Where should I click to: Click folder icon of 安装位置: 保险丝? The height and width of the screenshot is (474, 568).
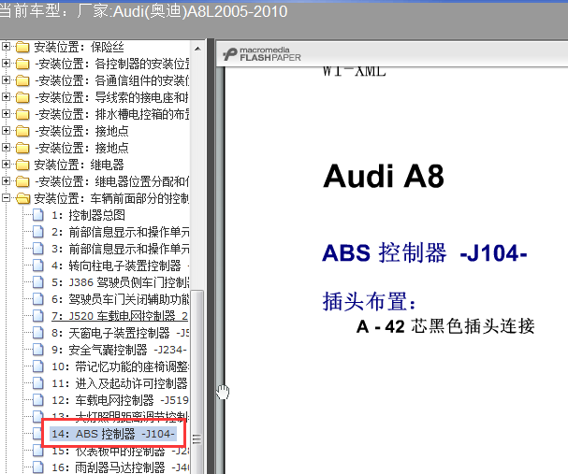(x=22, y=47)
